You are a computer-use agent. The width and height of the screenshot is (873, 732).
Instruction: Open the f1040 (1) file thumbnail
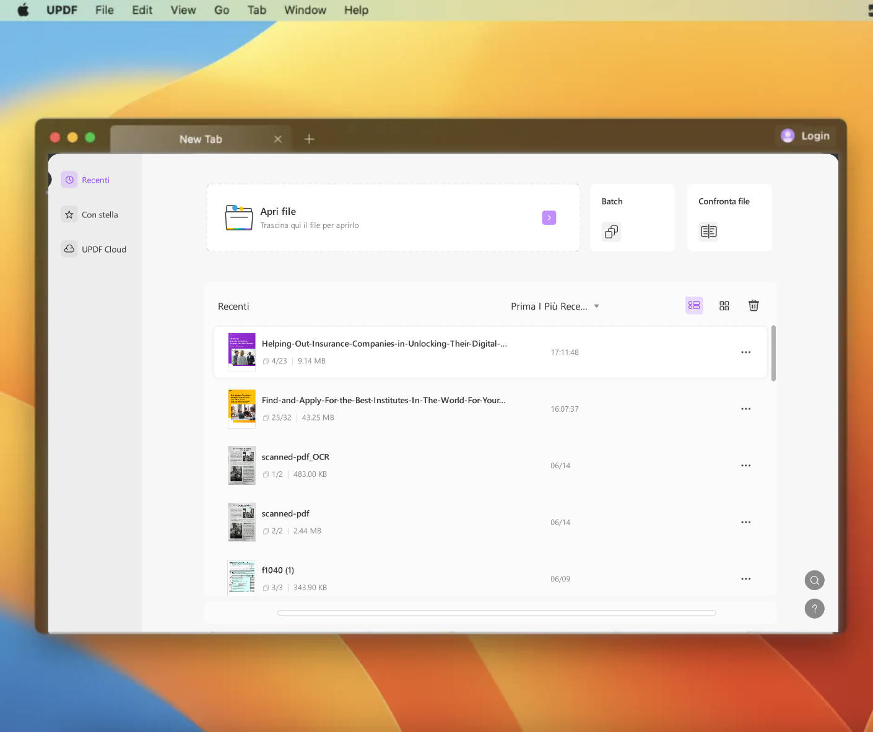click(x=241, y=578)
